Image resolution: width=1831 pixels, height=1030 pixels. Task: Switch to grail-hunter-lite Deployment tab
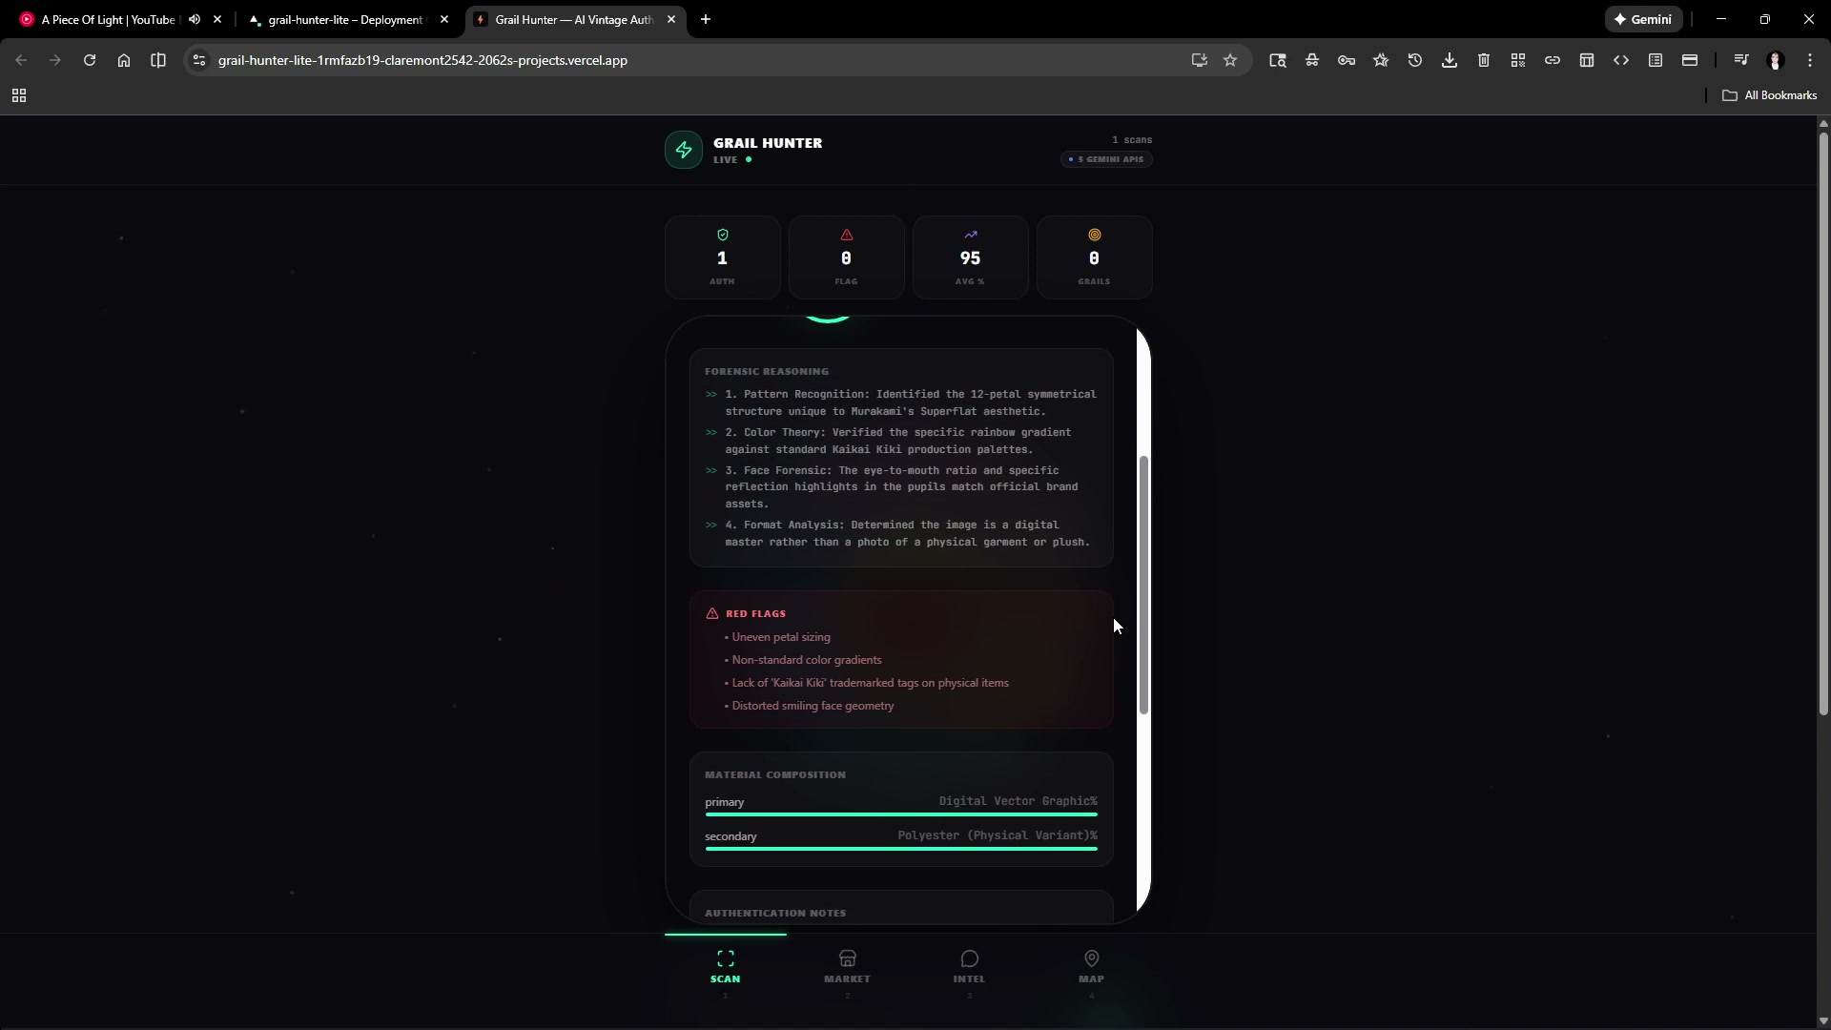(343, 19)
